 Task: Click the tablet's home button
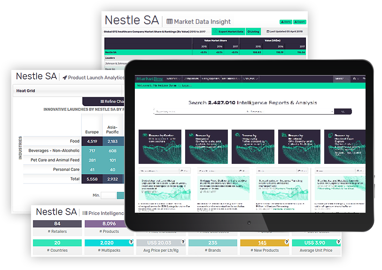[249, 223]
